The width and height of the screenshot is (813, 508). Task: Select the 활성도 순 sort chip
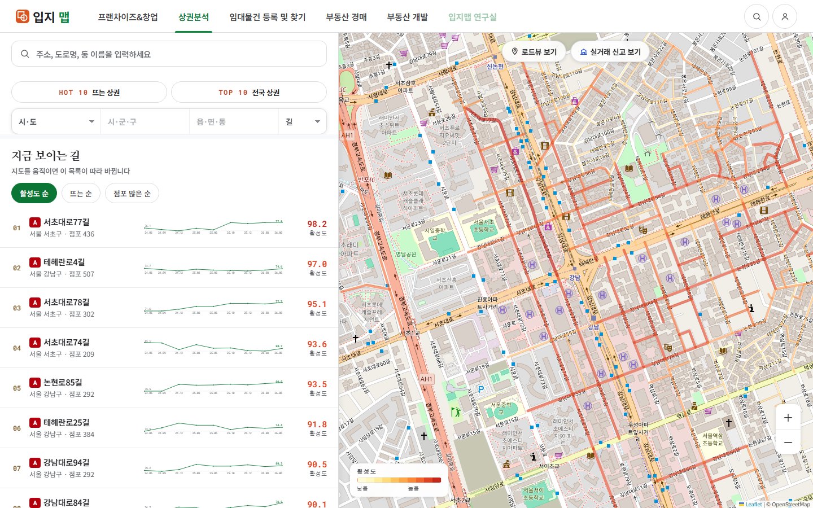click(x=34, y=193)
